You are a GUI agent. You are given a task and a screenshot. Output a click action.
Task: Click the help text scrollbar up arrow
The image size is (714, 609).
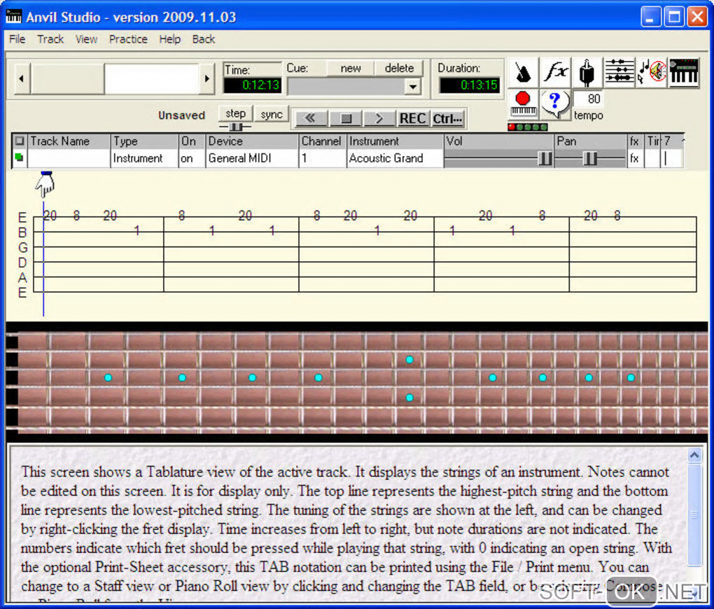point(694,455)
